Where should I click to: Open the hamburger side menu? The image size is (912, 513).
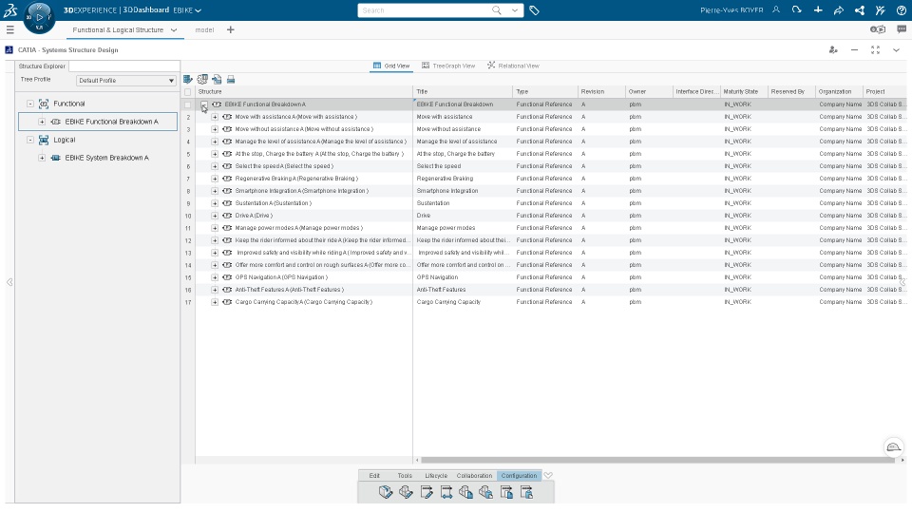click(x=9, y=29)
